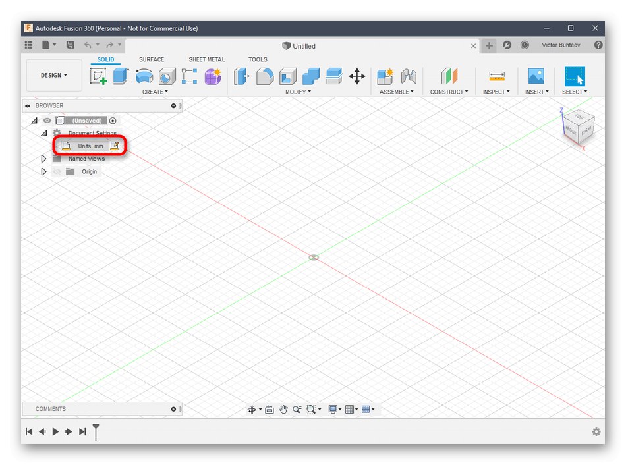
Task: Open the INSPECT dropdown menu
Action: tap(496, 92)
